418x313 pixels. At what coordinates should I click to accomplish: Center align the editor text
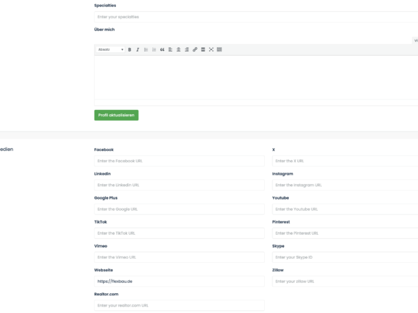pyautogui.click(x=179, y=49)
